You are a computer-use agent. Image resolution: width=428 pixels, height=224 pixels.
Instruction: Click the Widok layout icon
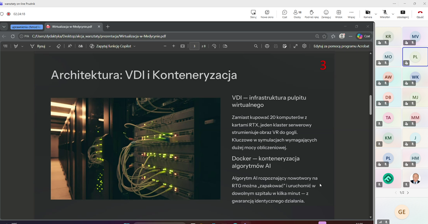pyautogui.click(x=338, y=13)
